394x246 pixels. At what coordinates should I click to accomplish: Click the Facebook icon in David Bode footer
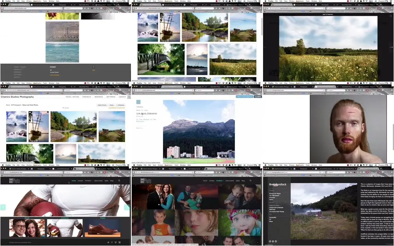pos(112,243)
